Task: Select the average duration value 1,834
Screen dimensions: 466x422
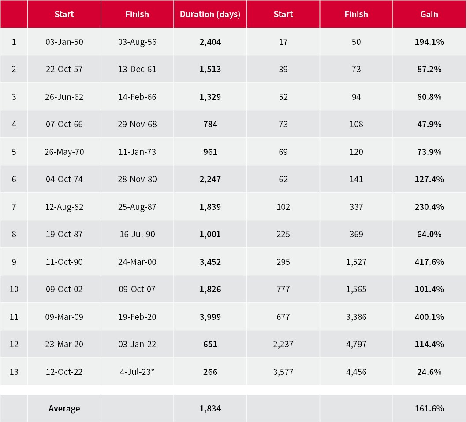Action: pos(210,408)
